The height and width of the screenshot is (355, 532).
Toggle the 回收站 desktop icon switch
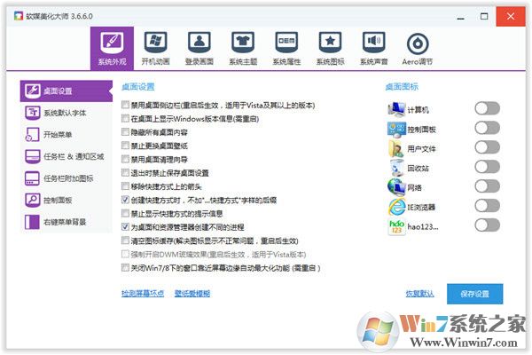tap(487, 167)
